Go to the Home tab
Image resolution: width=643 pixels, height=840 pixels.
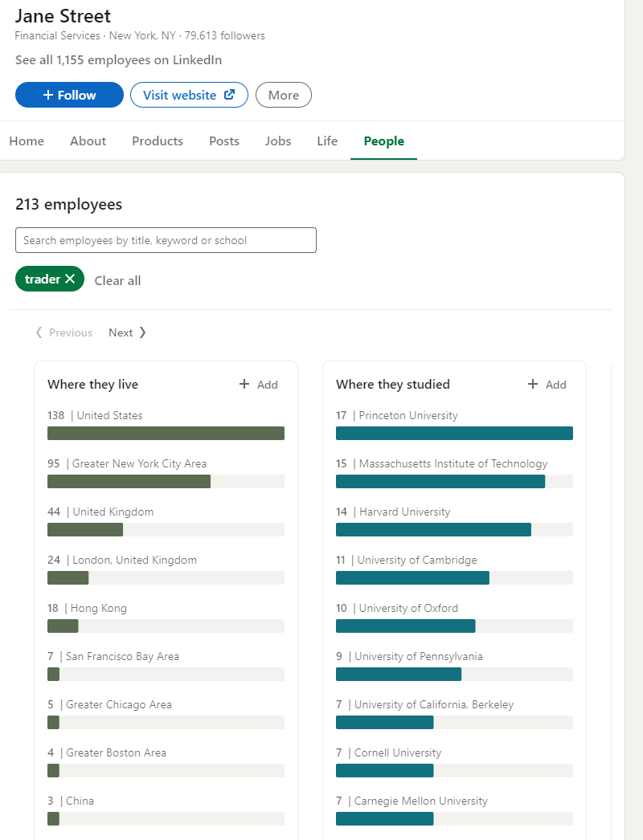coord(27,141)
